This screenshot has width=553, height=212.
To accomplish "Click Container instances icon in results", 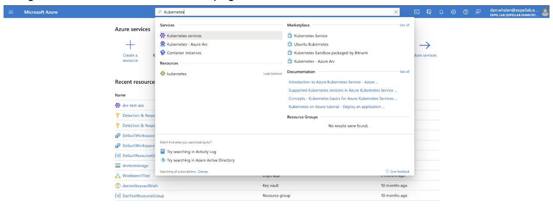I will pos(163,53).
